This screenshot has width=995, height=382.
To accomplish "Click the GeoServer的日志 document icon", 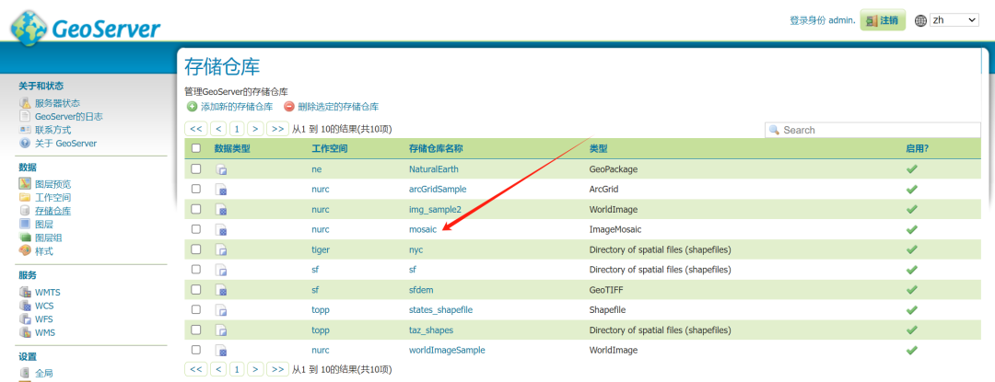I will (25, 117).
